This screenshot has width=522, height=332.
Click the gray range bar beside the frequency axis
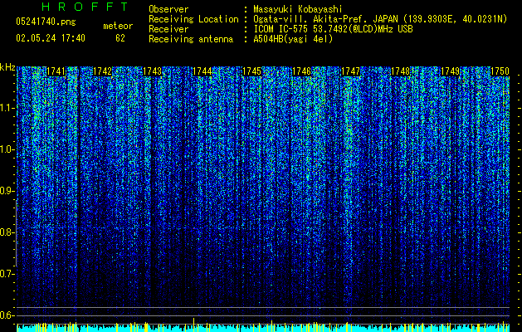tap(17, 233)
